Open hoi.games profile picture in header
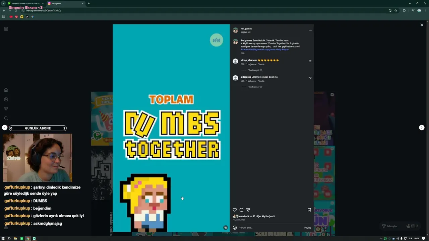 click(x=235, y=30)
